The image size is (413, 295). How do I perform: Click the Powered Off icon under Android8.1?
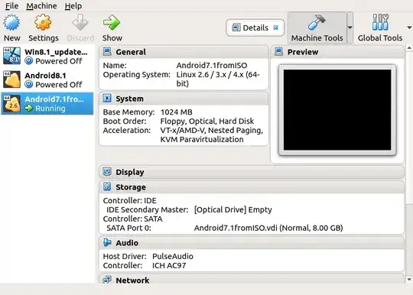[x=29, y=85]
